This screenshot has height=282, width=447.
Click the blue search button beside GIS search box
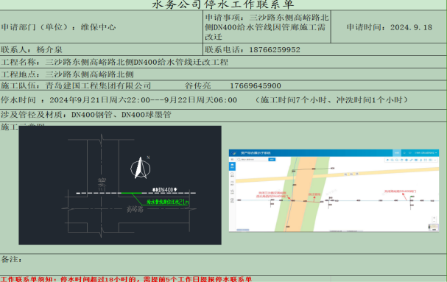coord(272,159)
